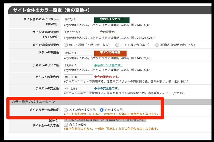
Task: Click the 今の背景色 preview swatch
Action: [x=107, y=32]
